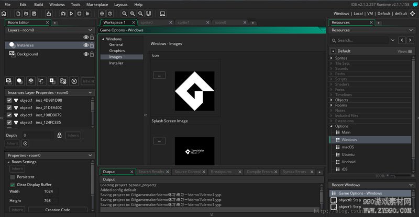Collapse the Room Settings section
The width and height of the screenshot is (419, 217).
(8, 162)
